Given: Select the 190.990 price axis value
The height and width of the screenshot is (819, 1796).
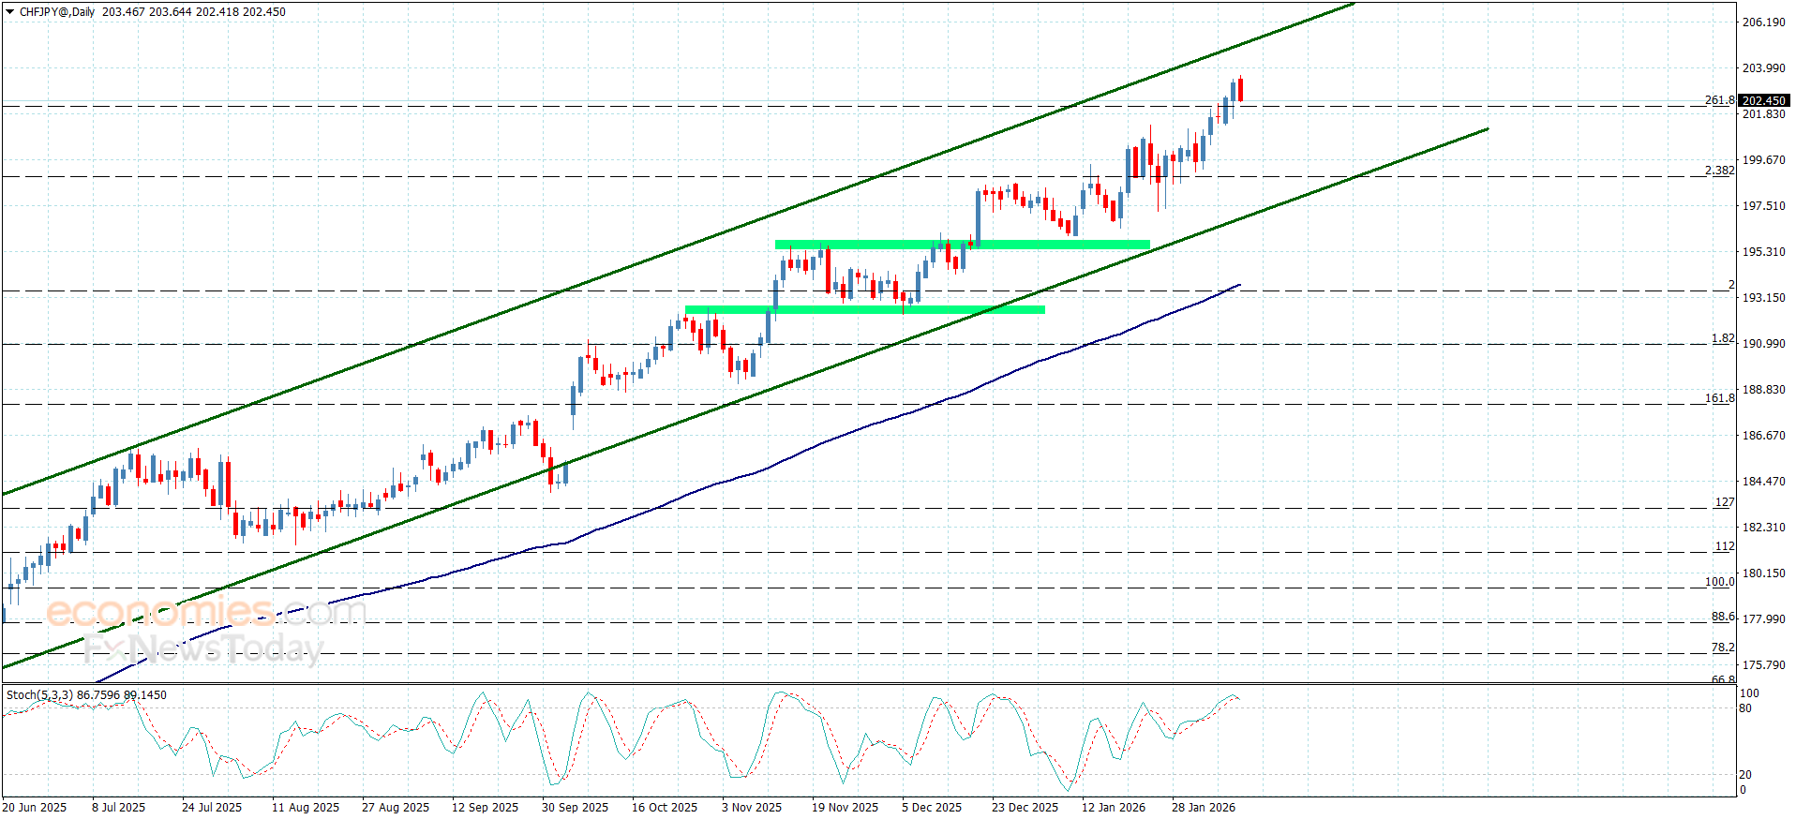Looking at the screenshot, I should point(1763,344).
